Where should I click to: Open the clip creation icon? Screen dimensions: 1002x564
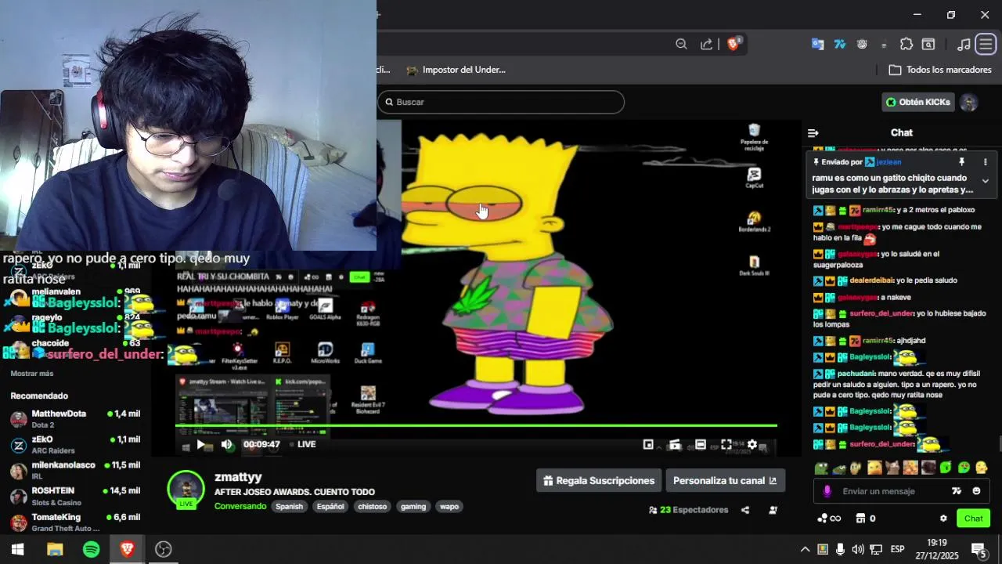pos(675,445)
